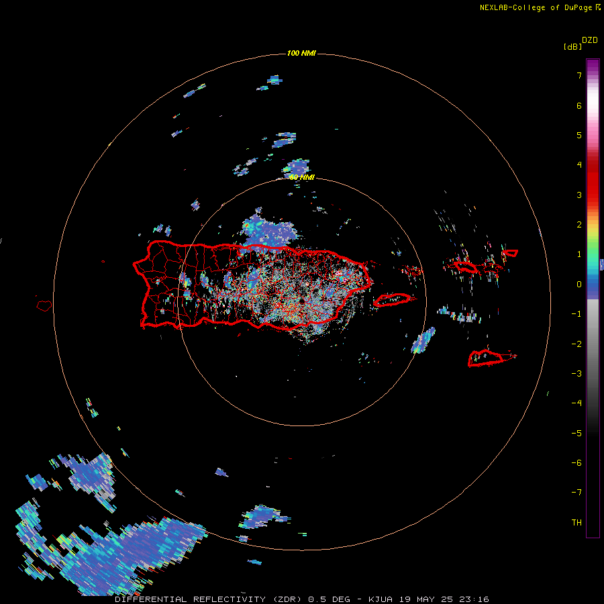
Task: Click the 2 tick label on color scale
Action: click(x=579, y=225)
